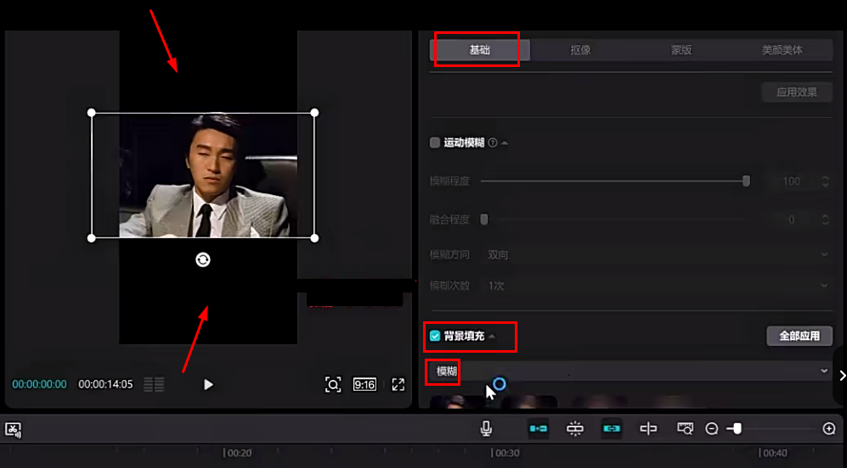The width and height of the screenshot is (847, 468).
Task: Switch to the 美颜美体 tab
Action: 782,50
